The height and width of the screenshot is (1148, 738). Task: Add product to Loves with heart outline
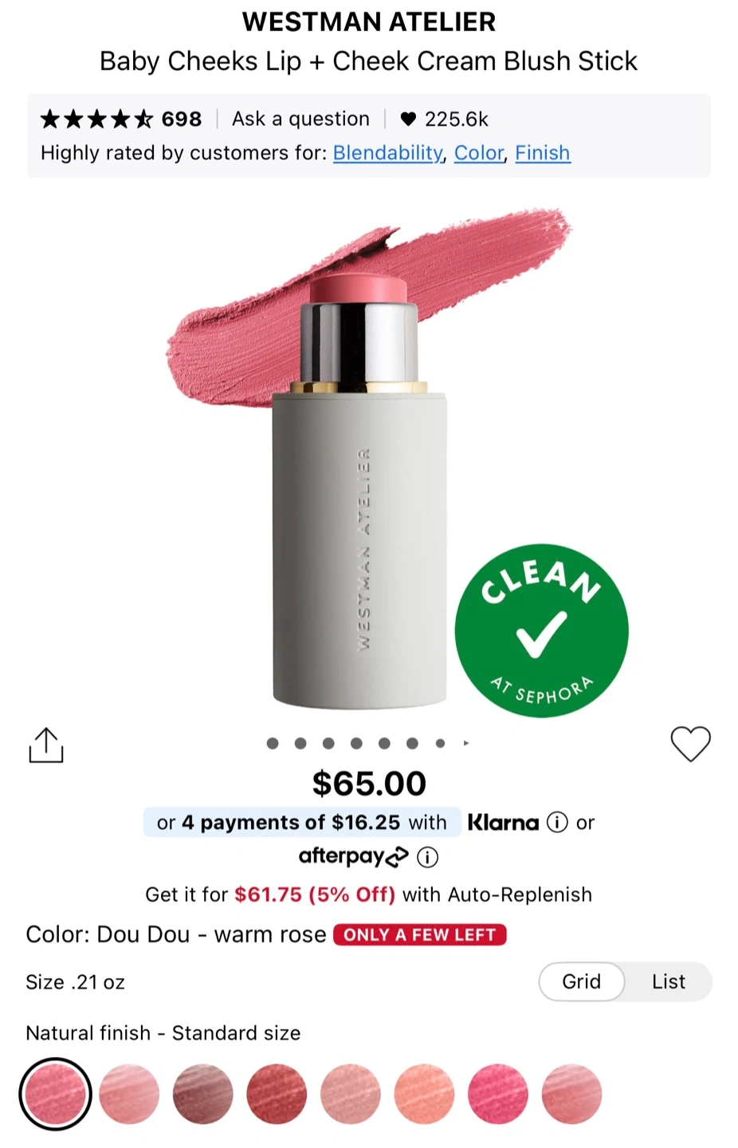coord(690,745)
